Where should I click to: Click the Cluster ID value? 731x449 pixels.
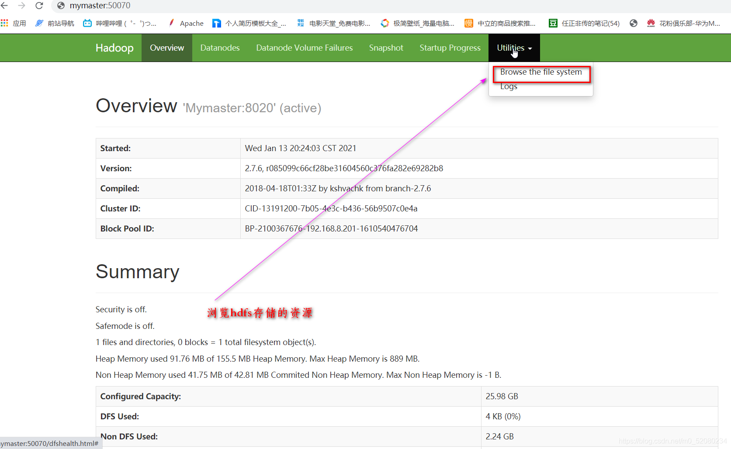(x=331, y=208)
